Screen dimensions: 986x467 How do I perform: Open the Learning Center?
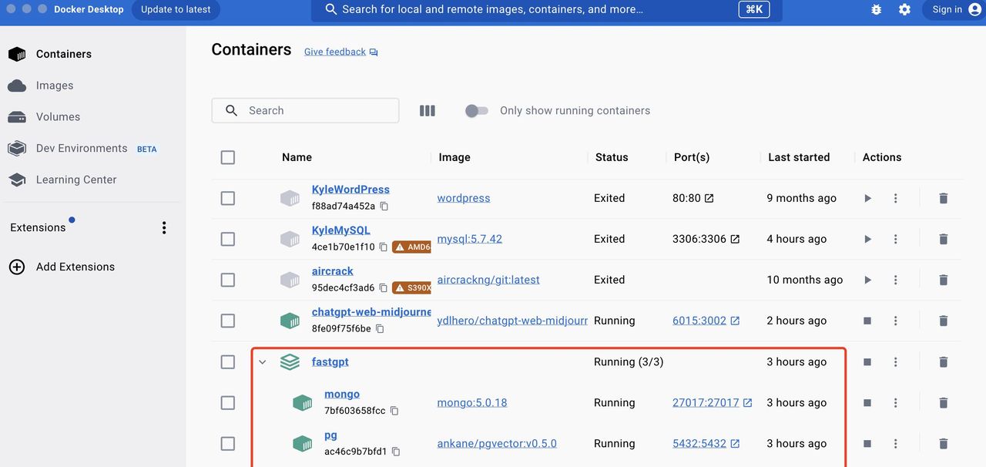coord(77,179)
